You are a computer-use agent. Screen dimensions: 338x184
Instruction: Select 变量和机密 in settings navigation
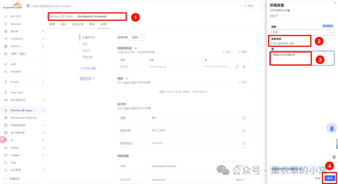(89, 37)
